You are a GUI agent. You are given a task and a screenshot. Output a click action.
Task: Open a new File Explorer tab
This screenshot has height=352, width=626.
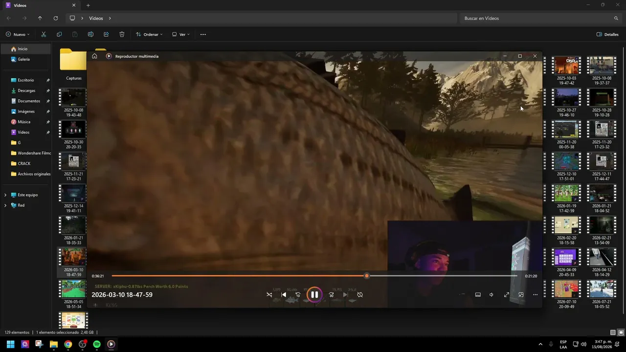coord(88,5)
